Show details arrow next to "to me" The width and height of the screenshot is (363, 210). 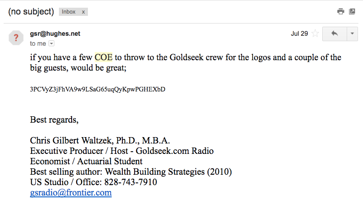(51, 43)
